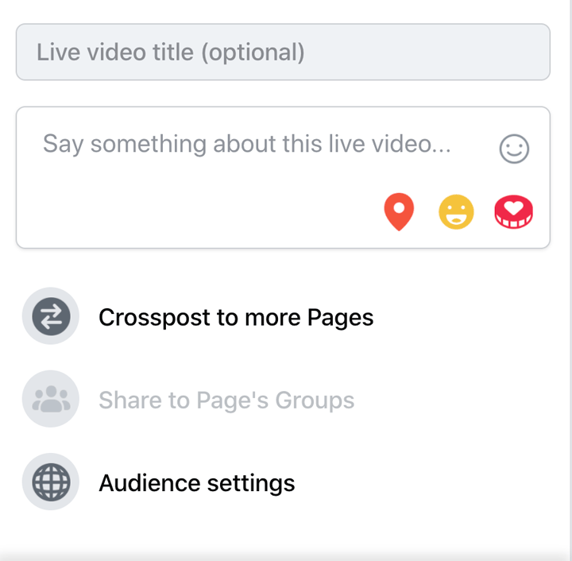Screen dimensions: 572x561
Task: Add a check-in with location pin icon
Action: (399, 212)
